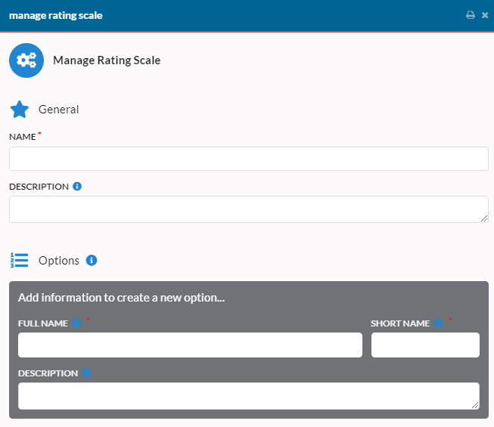Click the option Description textarea

click(249, 396)
